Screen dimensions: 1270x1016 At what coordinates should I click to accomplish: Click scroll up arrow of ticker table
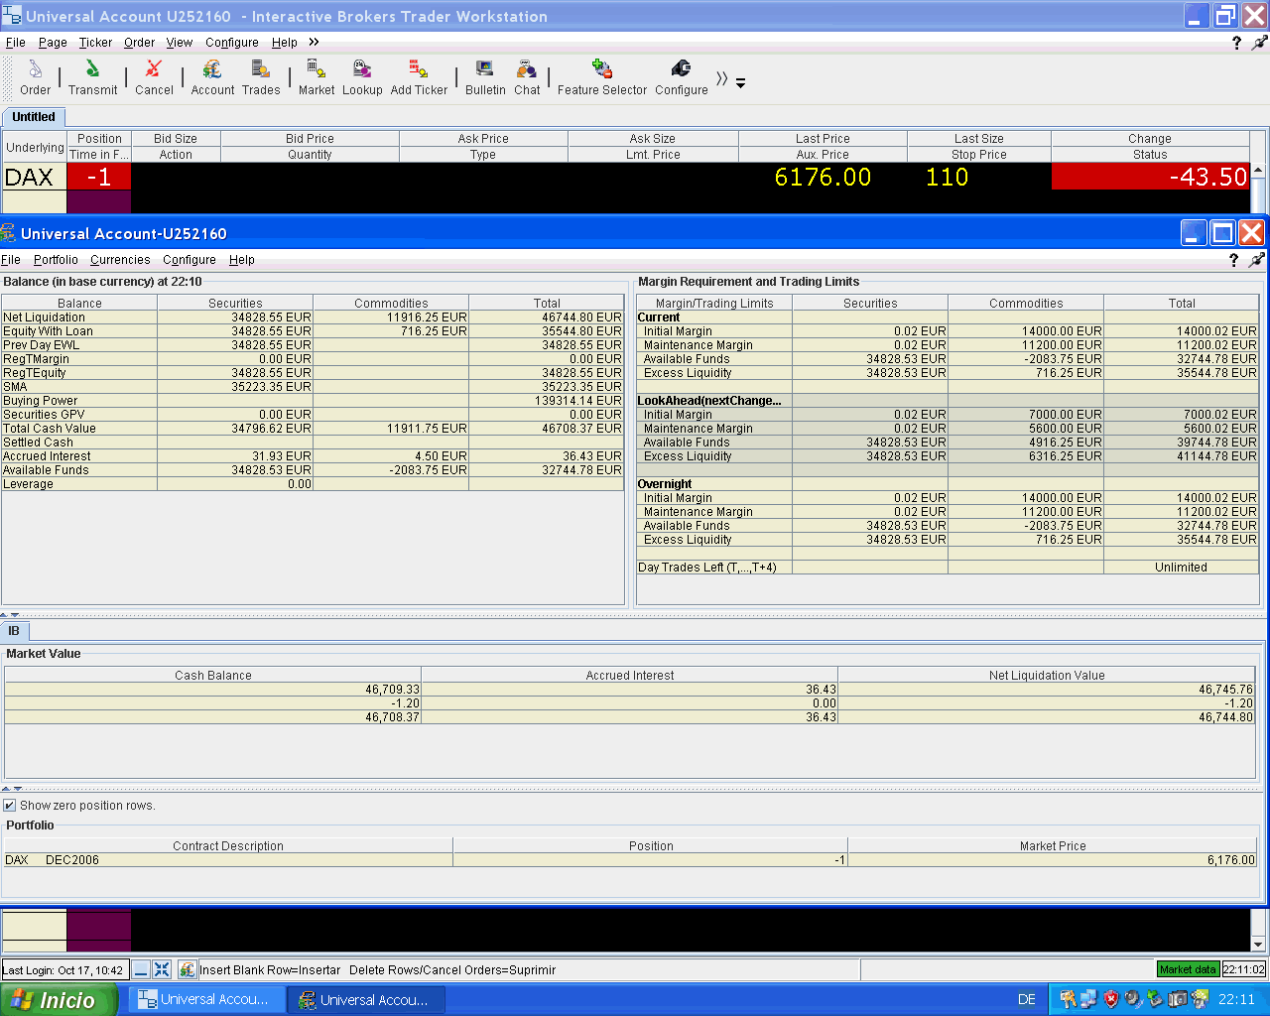point(1259,171)
